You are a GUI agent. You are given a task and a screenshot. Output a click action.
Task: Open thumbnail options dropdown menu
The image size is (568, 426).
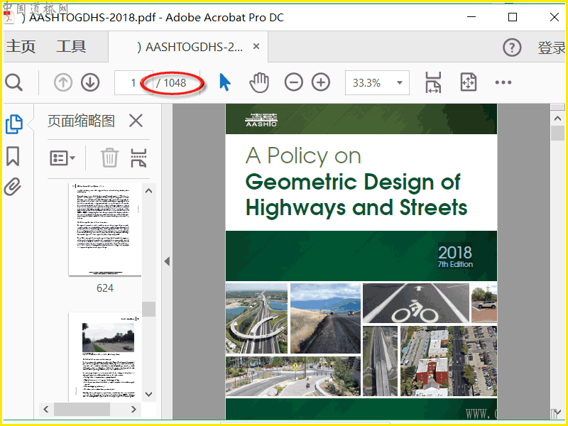tap(62, 158)
